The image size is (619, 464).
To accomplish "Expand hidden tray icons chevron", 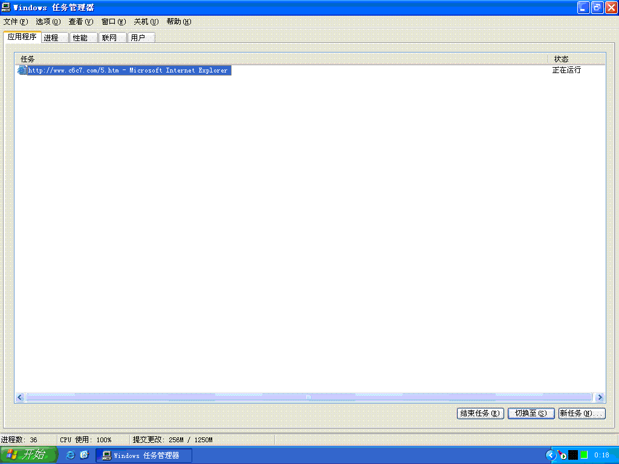I will pyautogui.click(x=550, y=456).
